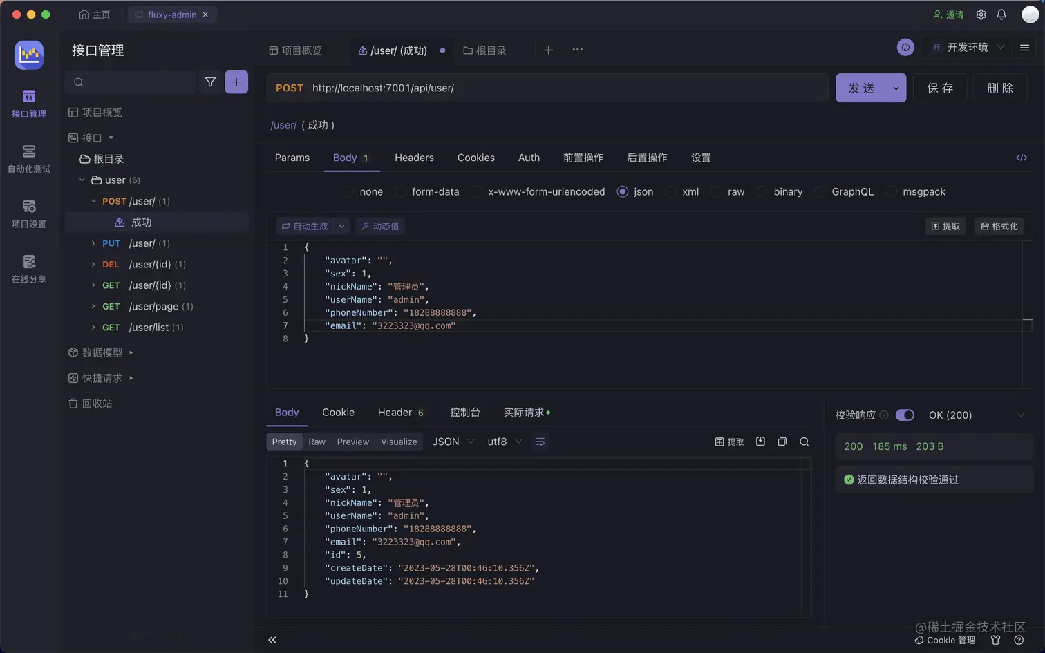1045x653 pixels.
Task: Click the help icon beside 校验响应
Action: pos(883,415)
